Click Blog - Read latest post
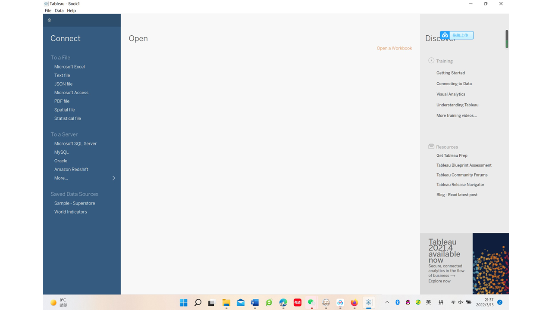 point(457,195)
